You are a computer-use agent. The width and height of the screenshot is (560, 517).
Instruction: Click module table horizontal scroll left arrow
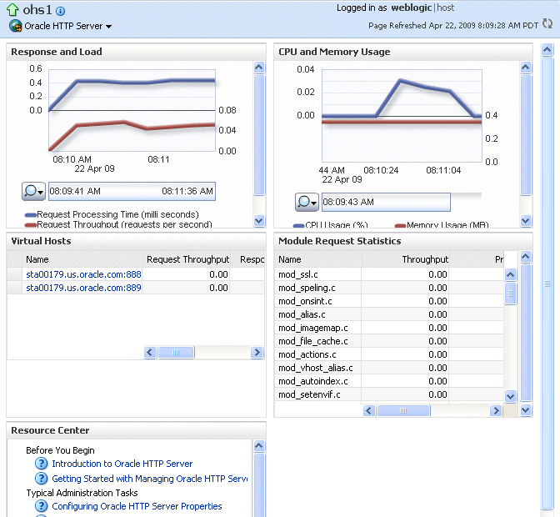pos(369,411)
